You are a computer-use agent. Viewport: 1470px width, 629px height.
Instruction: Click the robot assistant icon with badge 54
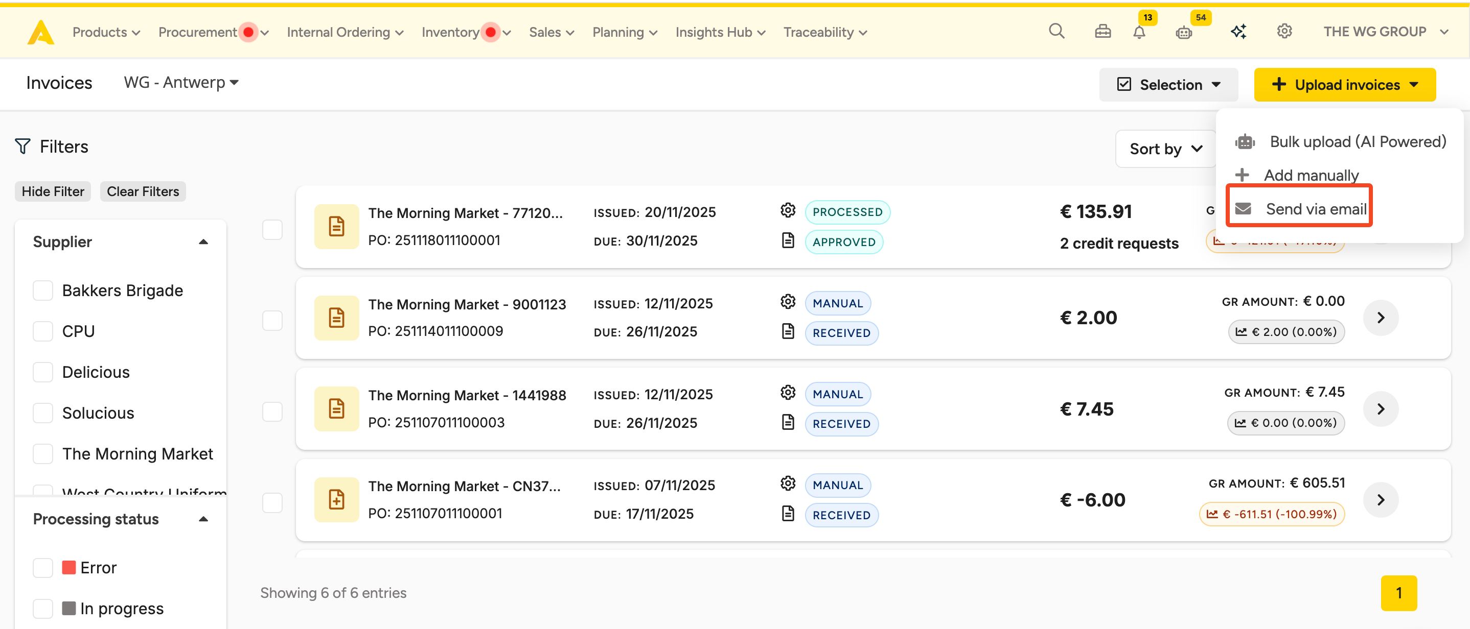[1184, 33]
